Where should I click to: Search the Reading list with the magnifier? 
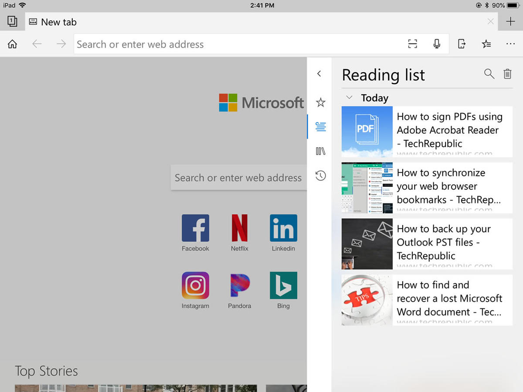489,74
